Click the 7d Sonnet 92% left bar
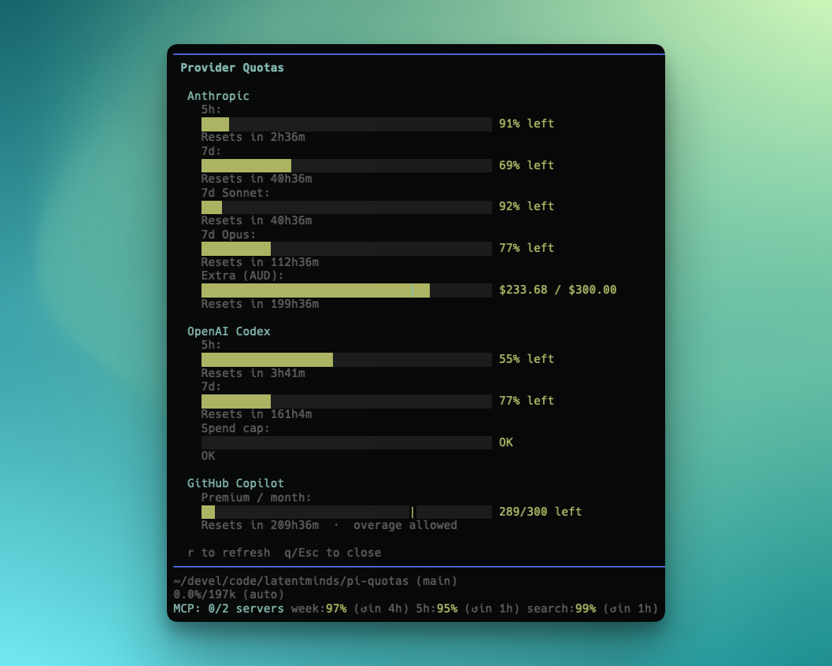This screenshot has width=832, height=666. (346, 207)
